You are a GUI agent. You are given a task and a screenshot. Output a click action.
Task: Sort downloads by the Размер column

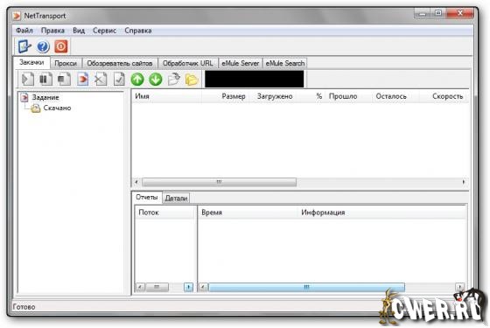click(226, 96)
